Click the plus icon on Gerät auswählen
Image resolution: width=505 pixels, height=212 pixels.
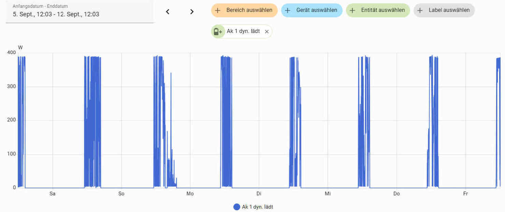288,11
